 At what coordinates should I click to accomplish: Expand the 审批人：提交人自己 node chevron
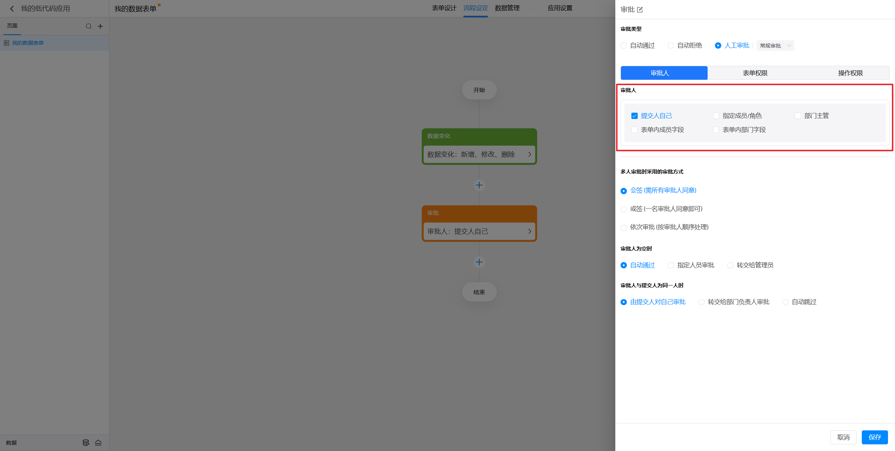[529, 231]
